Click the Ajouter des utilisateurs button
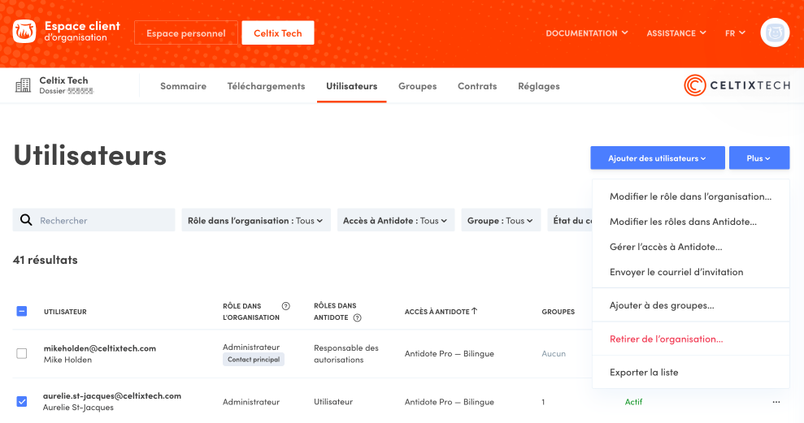The image size is (804, 423). (657, 158)
